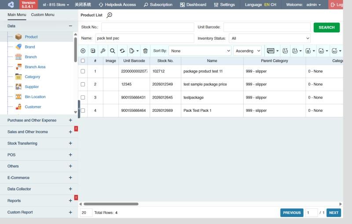Open Helpdesk Access menu
Viewport: 352px width, 224px height.
pos(117,4)
